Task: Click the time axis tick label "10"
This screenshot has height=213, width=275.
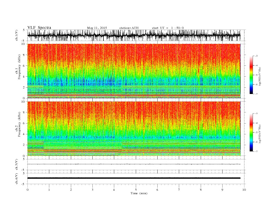Action: click(x=244, y=190)
